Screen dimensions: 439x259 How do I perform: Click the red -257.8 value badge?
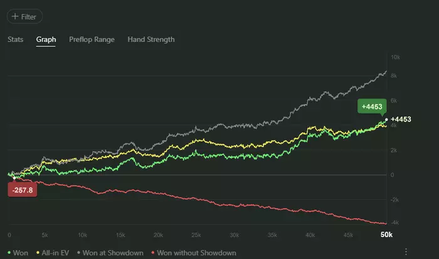[x=22, y=189]
